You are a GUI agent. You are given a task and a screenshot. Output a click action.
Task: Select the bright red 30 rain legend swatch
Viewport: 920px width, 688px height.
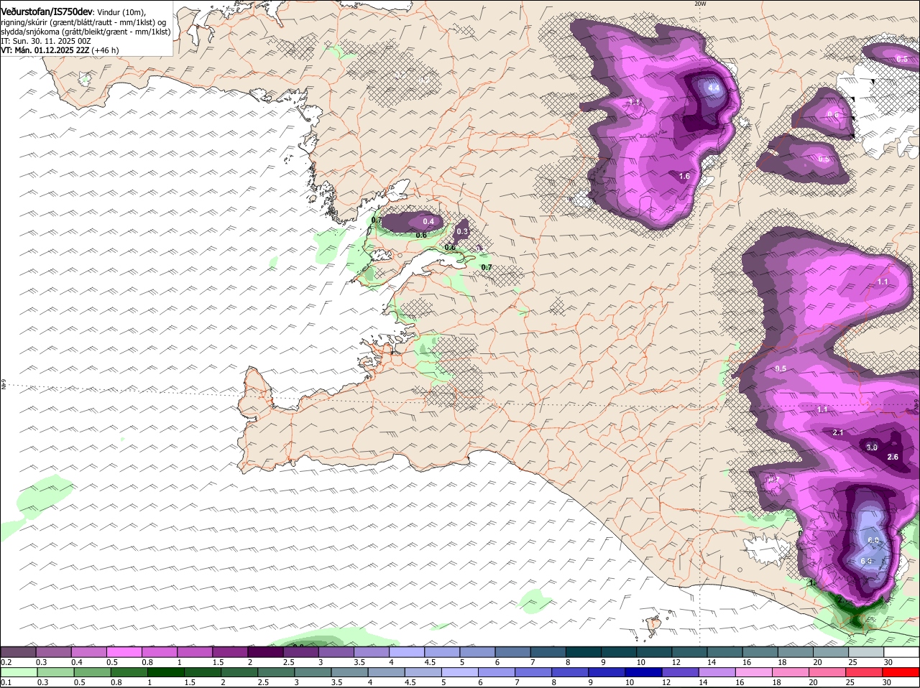pos(901,673)
